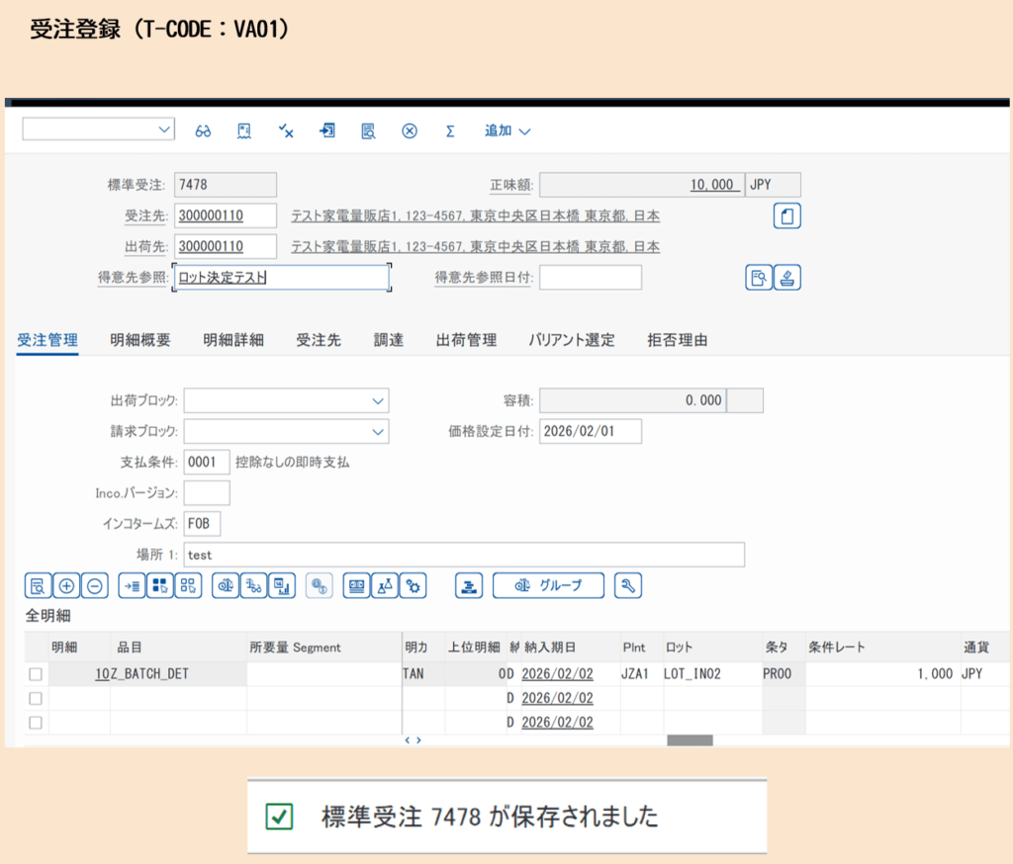Check the third line item checkbox
The image size is (1013, 864).
point(37,723)
